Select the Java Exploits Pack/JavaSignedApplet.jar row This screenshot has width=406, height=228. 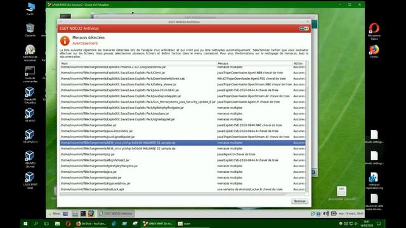coord(183,96)
